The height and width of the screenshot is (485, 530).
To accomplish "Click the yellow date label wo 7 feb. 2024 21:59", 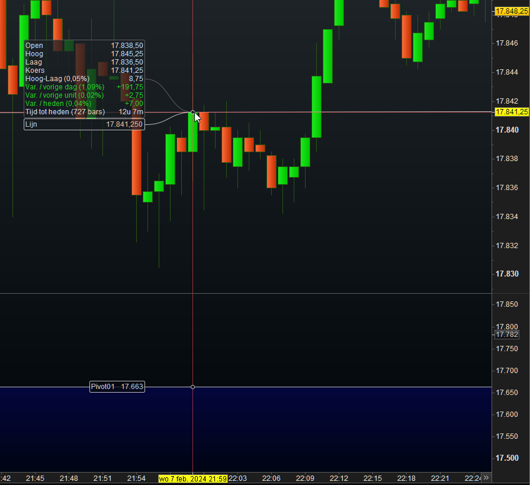I will pyautogui.click(x=192, y=478).
